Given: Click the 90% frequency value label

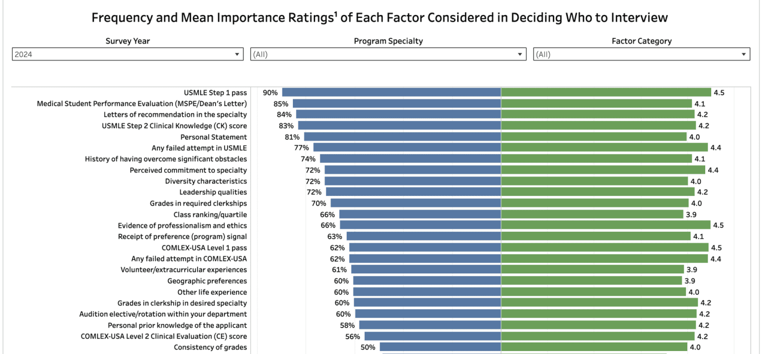Looking at the screenshot, I should coord(269,92).
